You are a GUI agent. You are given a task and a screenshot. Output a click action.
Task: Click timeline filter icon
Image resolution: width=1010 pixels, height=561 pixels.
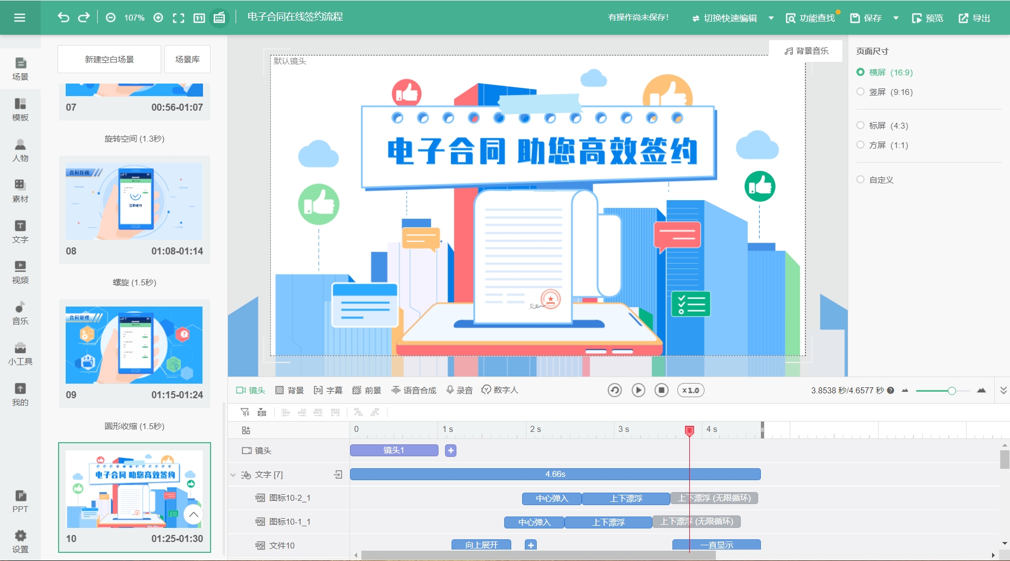pyautogui.click(x=245, y=412)
